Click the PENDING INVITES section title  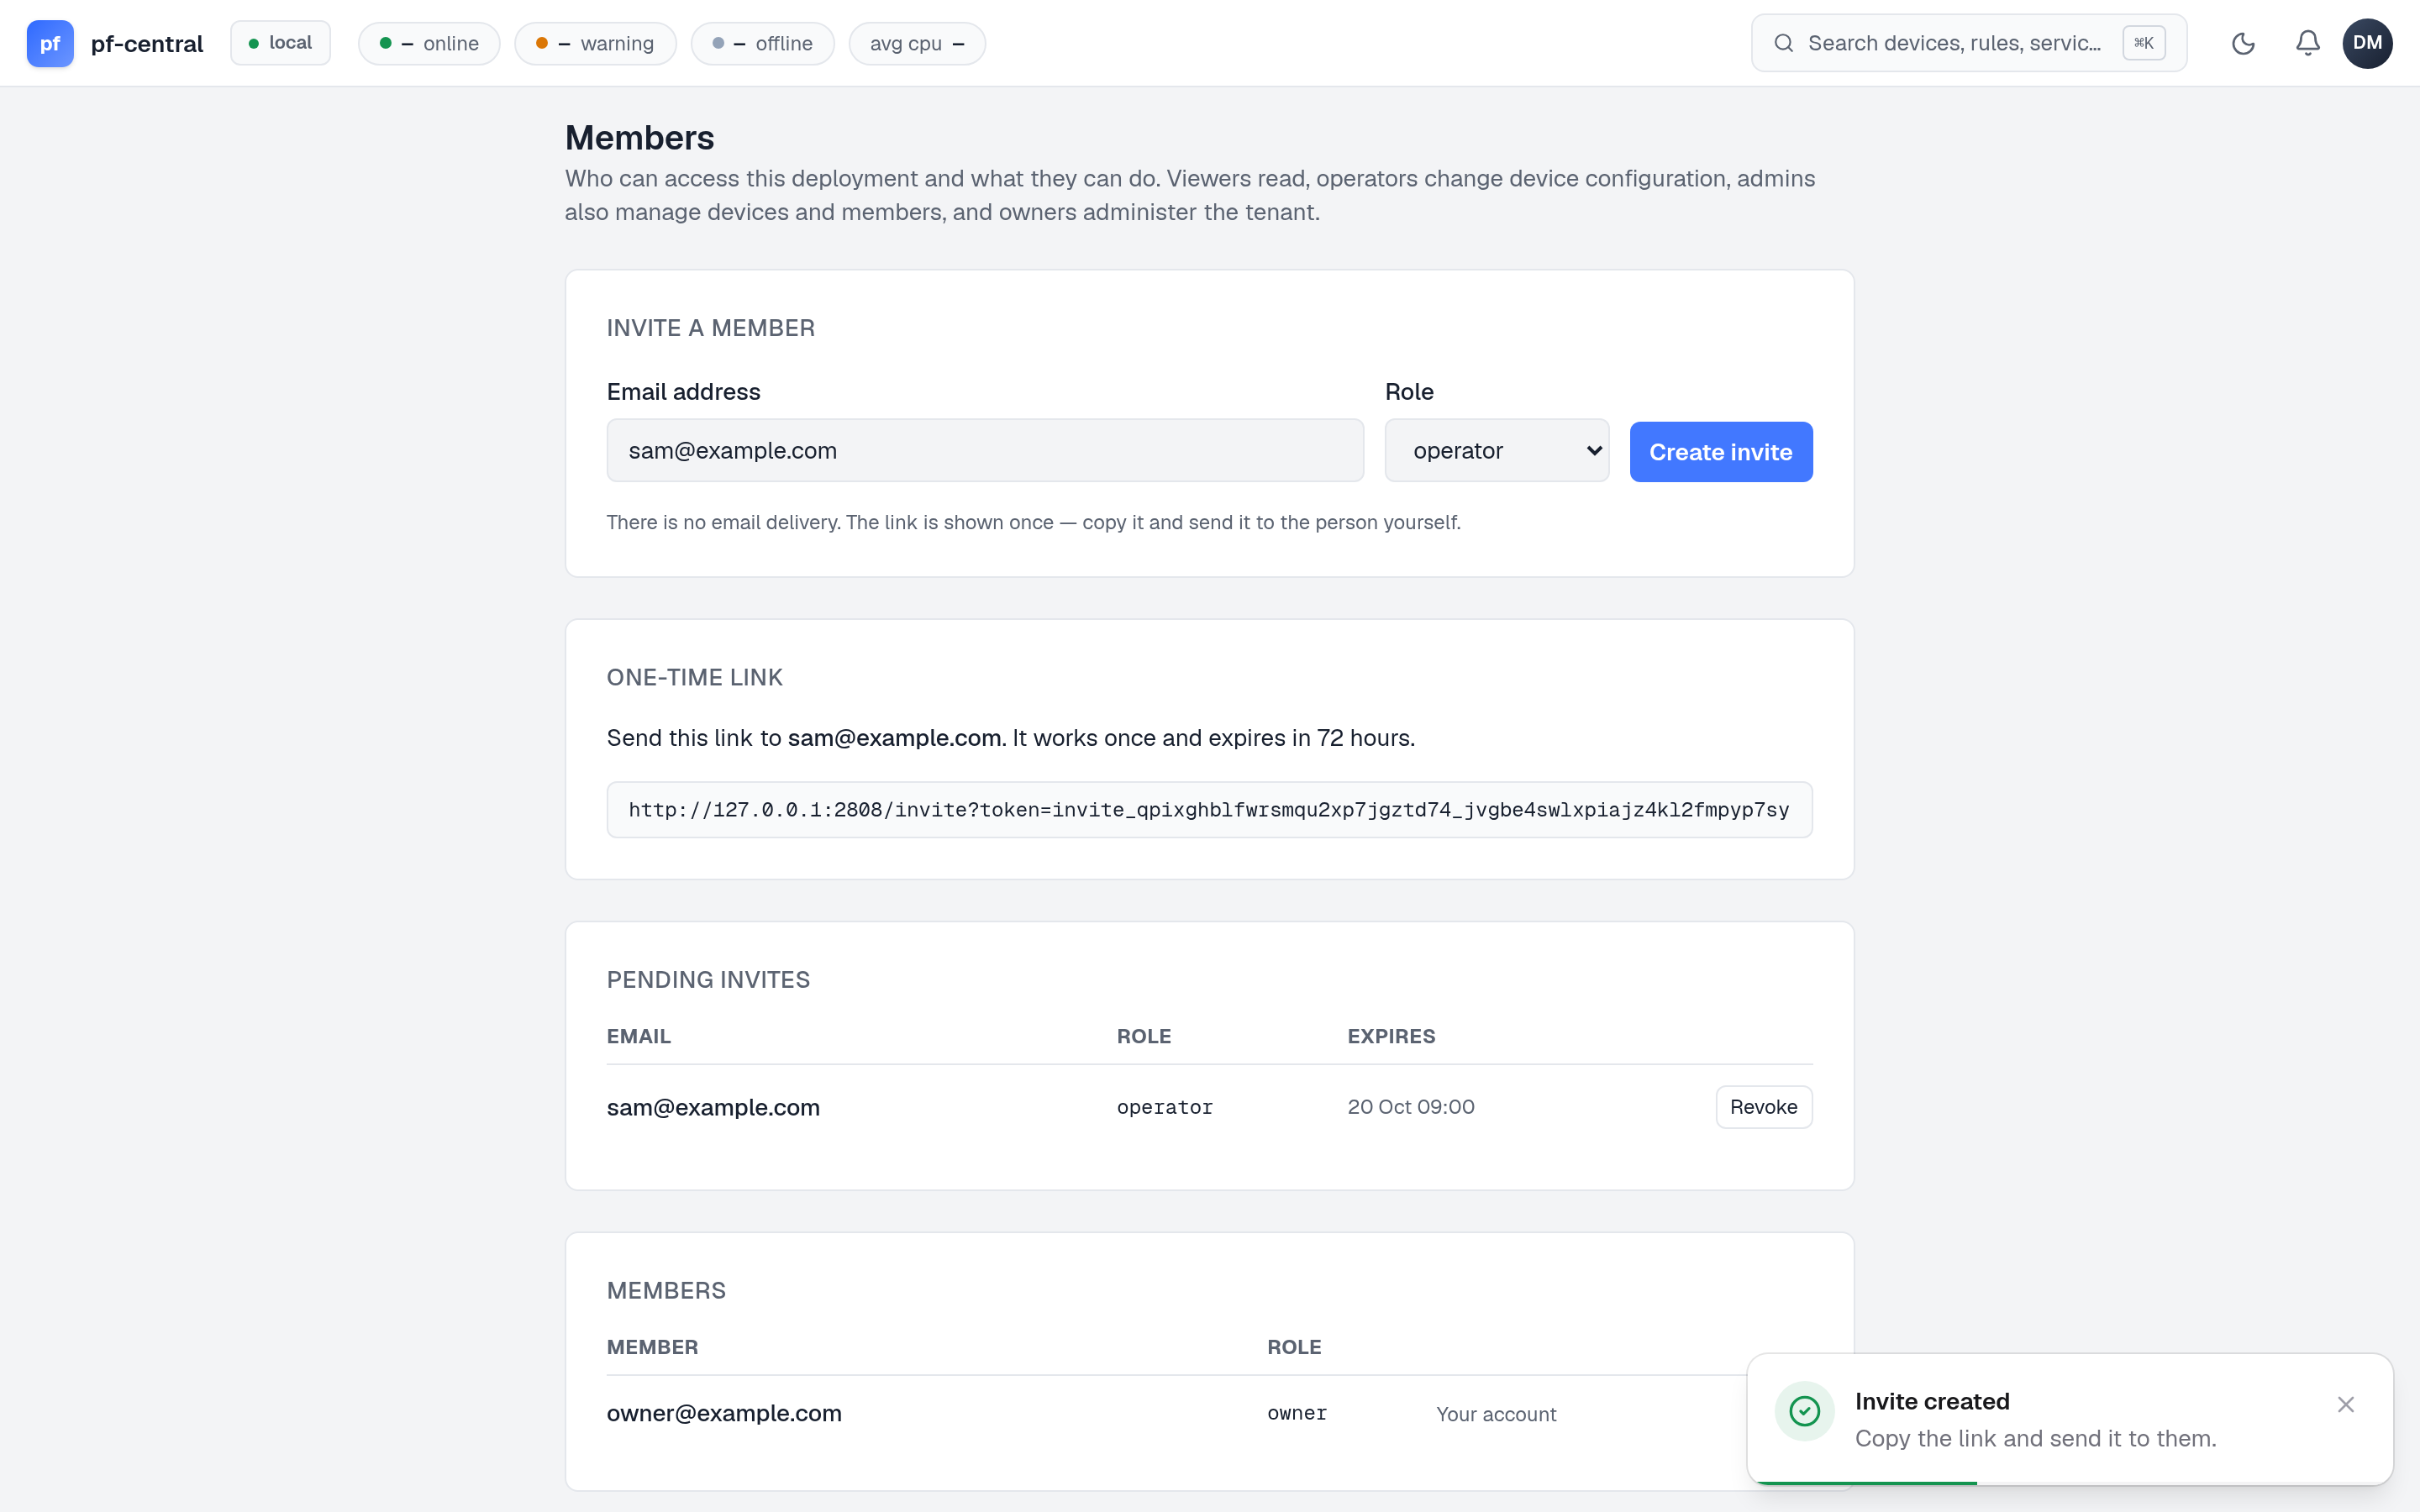708,980
